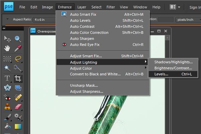Viewport: 201px width, 134px height.
Task: Select the Zoom magnifier tool
Action: coord(18,39)
